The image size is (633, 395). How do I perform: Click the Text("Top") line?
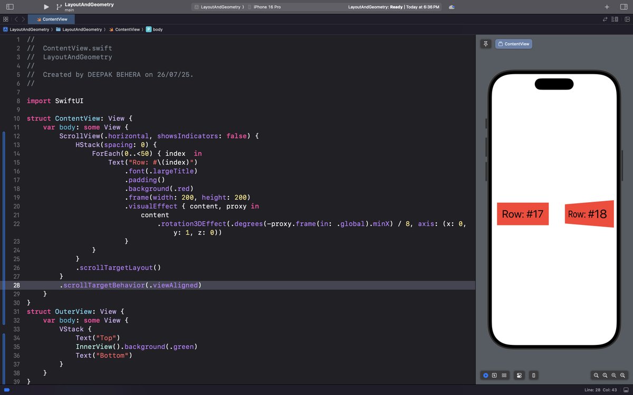click(x=98, y=338)
